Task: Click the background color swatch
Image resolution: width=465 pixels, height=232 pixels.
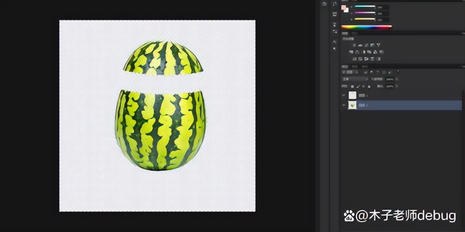Action: 347,10
